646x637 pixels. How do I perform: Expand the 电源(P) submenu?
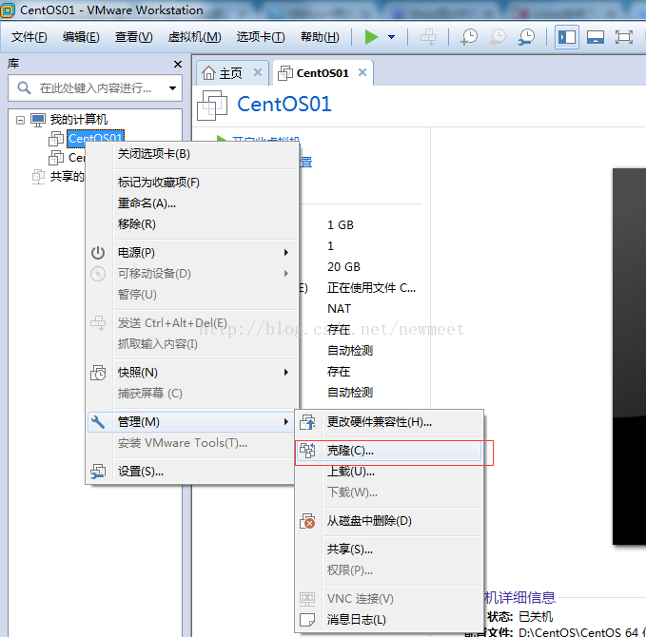tap(192, 252)
